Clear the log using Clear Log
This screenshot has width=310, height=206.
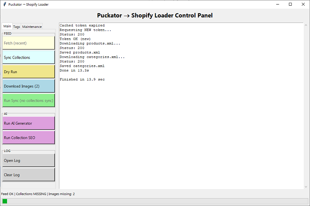[x=29, y=175]
